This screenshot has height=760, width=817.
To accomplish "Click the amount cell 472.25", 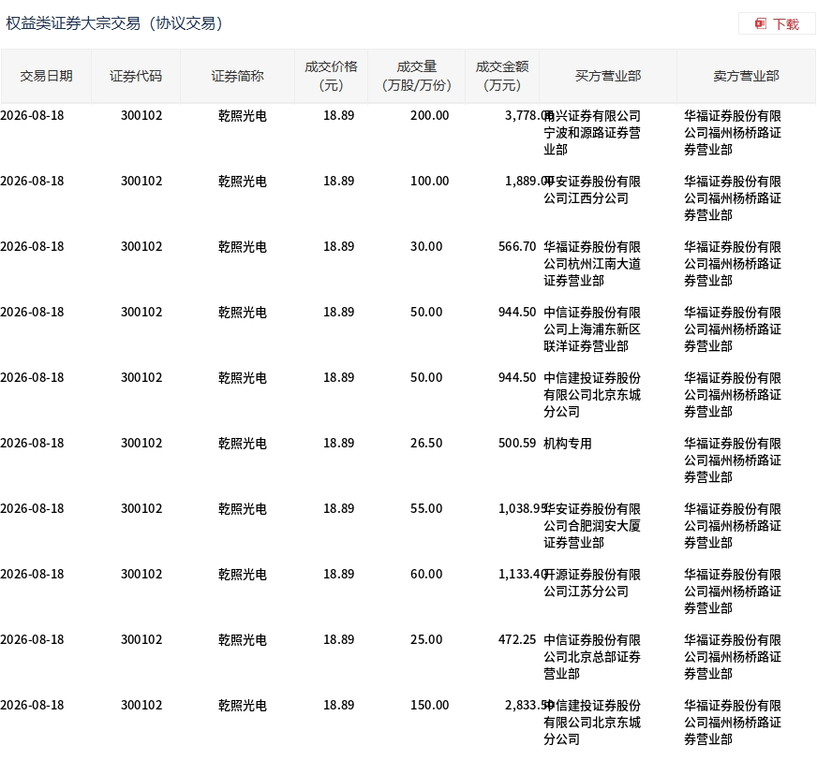I will point(517,640).
